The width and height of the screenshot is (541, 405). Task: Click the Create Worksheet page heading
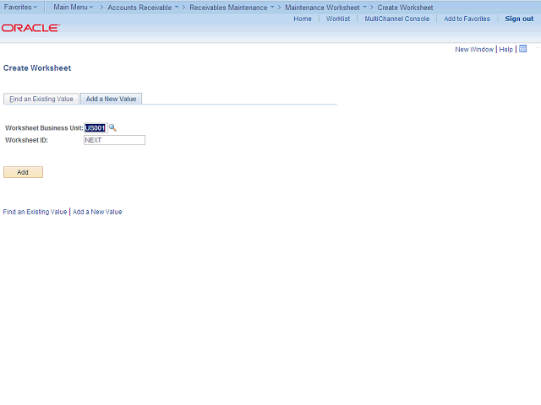tap(37, 68)
